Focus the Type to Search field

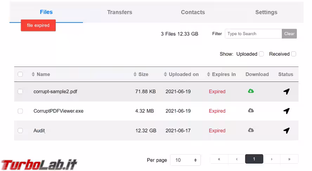[253, 34]
